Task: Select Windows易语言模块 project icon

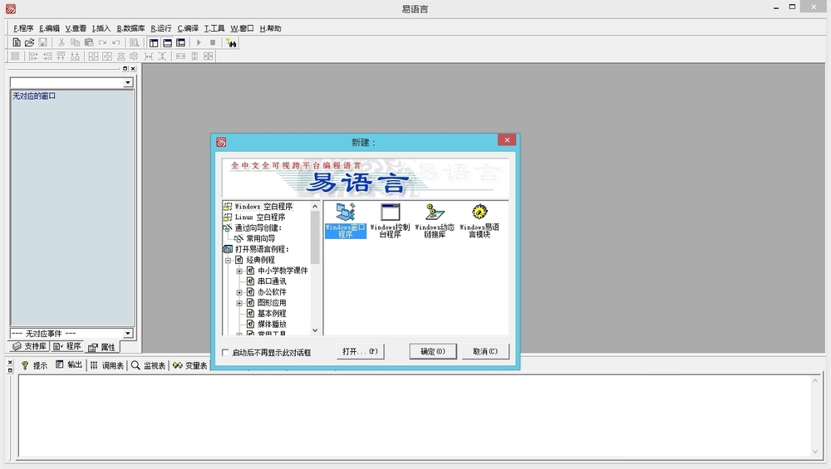Action: [479, 221]
